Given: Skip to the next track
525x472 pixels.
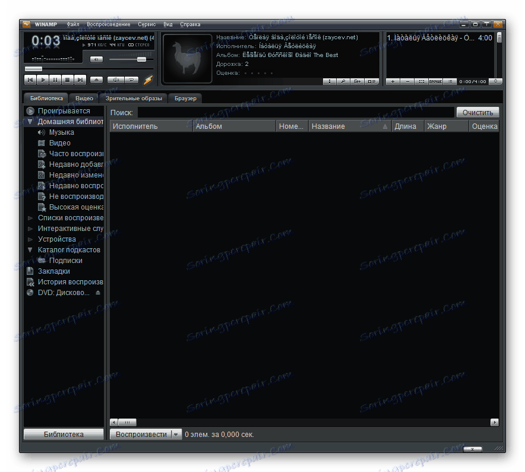Looking at the screenshot, I should [x=80, y=80].
